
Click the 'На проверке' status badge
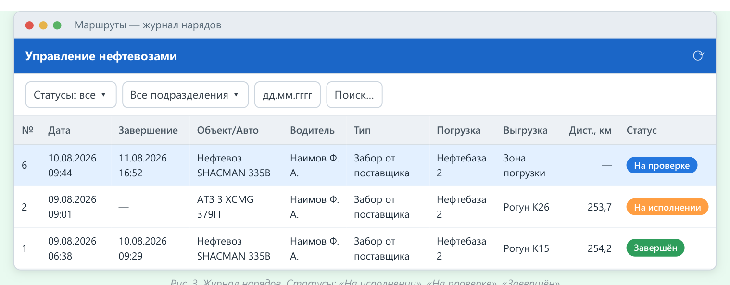[662, 165]
